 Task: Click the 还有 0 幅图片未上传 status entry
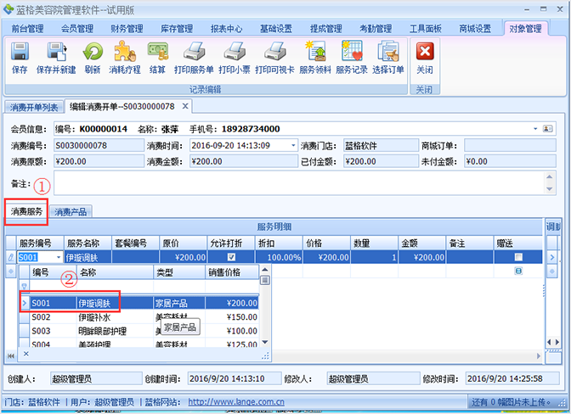[x=511, y=402]
